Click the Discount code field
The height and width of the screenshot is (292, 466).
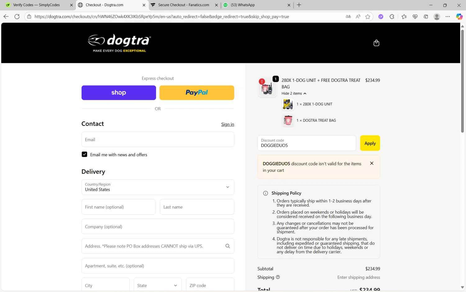pyautogui.click(x=307, y=143)
